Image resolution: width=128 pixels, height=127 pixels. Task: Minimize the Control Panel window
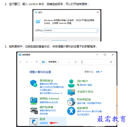click(x=97, y=55)
